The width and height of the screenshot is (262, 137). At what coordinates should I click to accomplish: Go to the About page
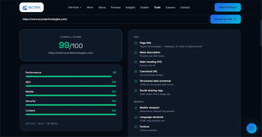coord(102,7)
